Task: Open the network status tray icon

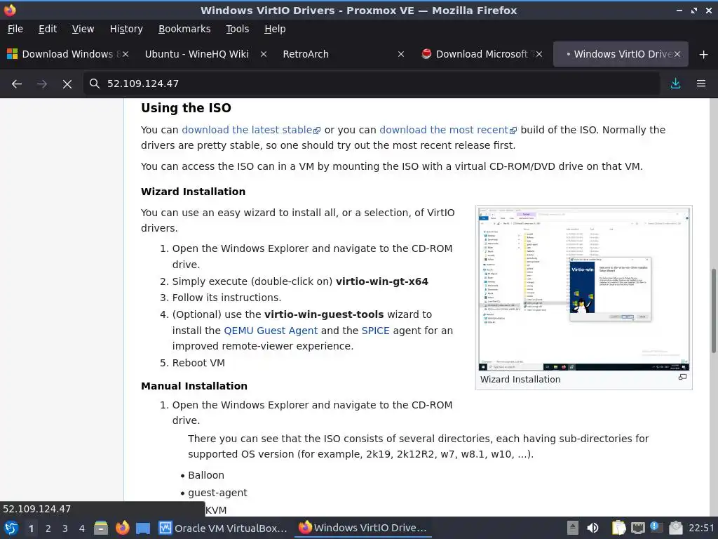Action: [x=637, y=528]
